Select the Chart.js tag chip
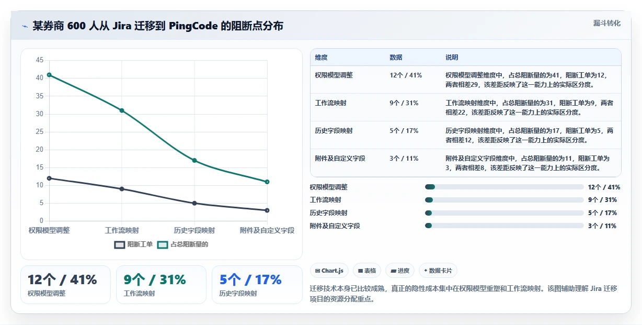The height and width of the screenshot is (325, 642). (330, 271)
